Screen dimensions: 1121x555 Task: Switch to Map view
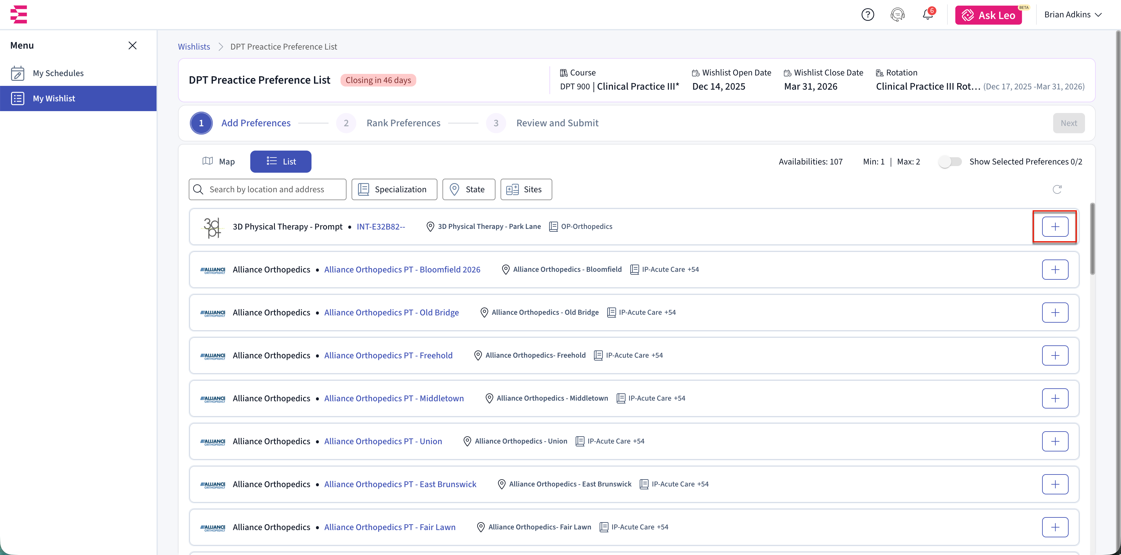[x=219, y=162]
